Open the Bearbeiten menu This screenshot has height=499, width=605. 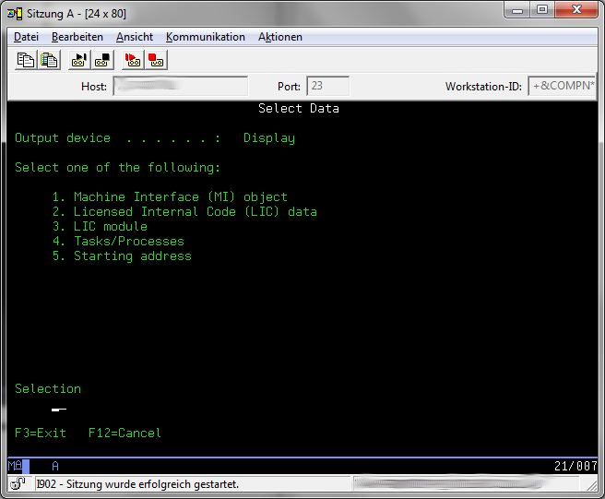pos(77,37)
